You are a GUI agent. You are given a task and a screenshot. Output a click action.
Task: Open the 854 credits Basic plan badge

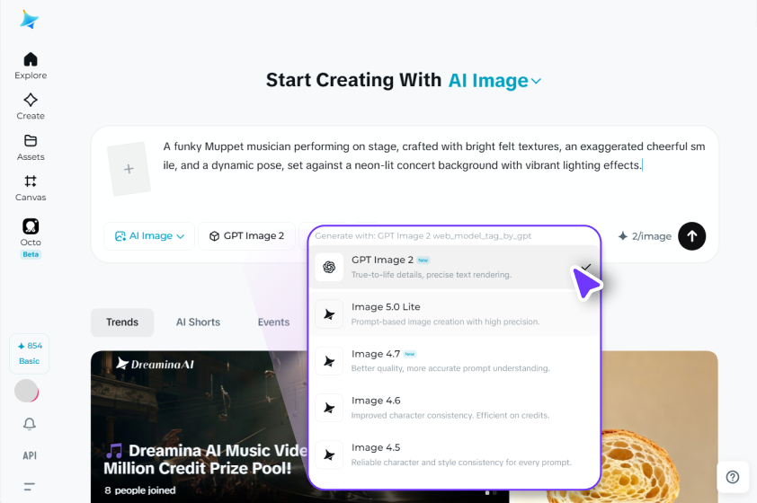coord(30,354)
